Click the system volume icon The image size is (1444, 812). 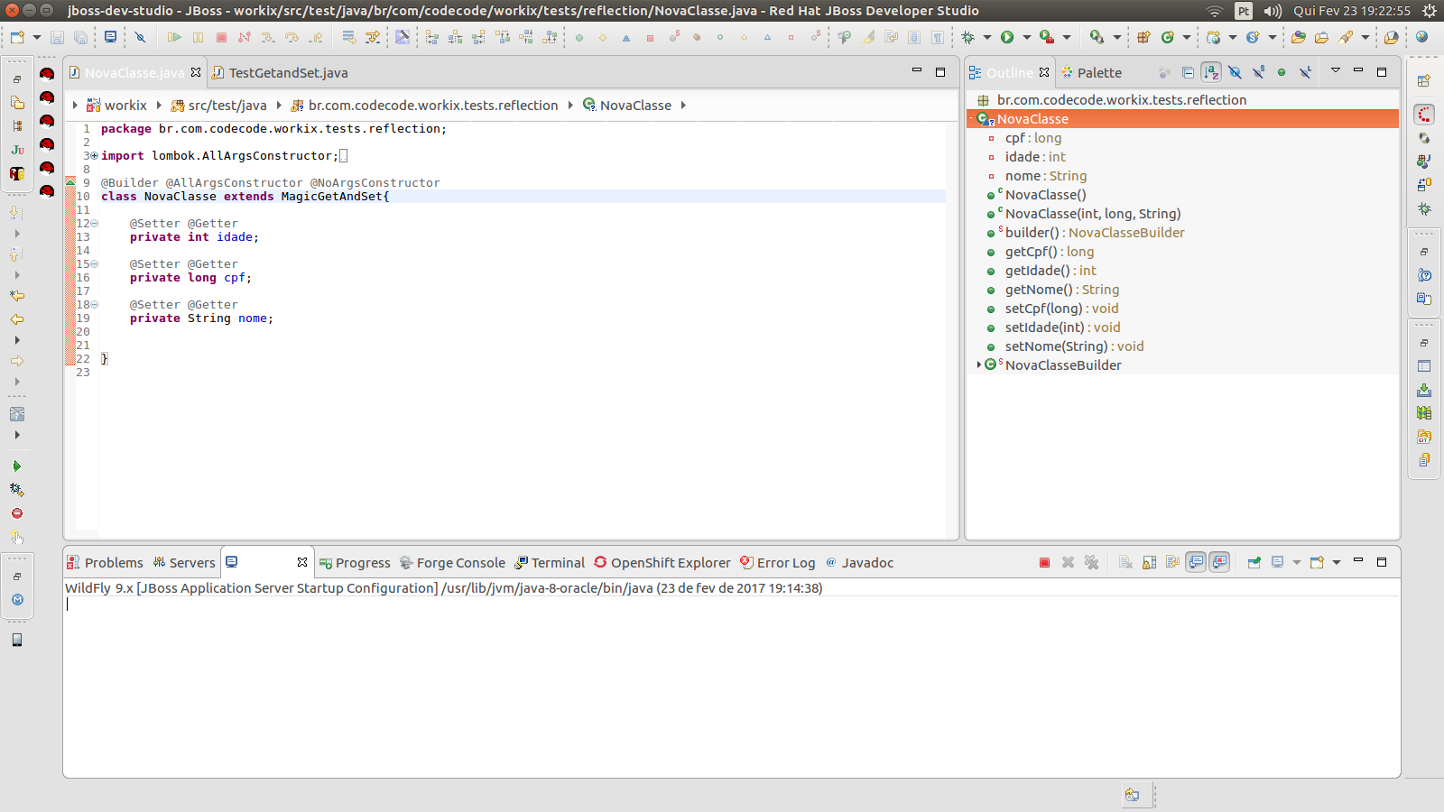[1273, 11]
